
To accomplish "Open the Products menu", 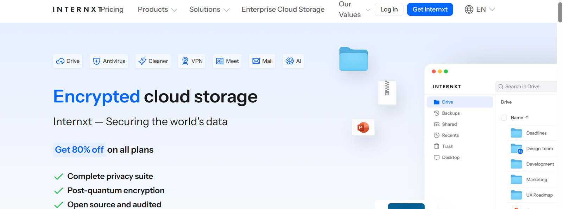I will [x=153, y=9].
